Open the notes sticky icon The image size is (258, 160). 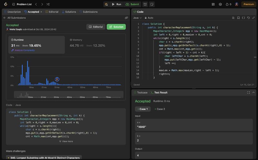[152, 4]
